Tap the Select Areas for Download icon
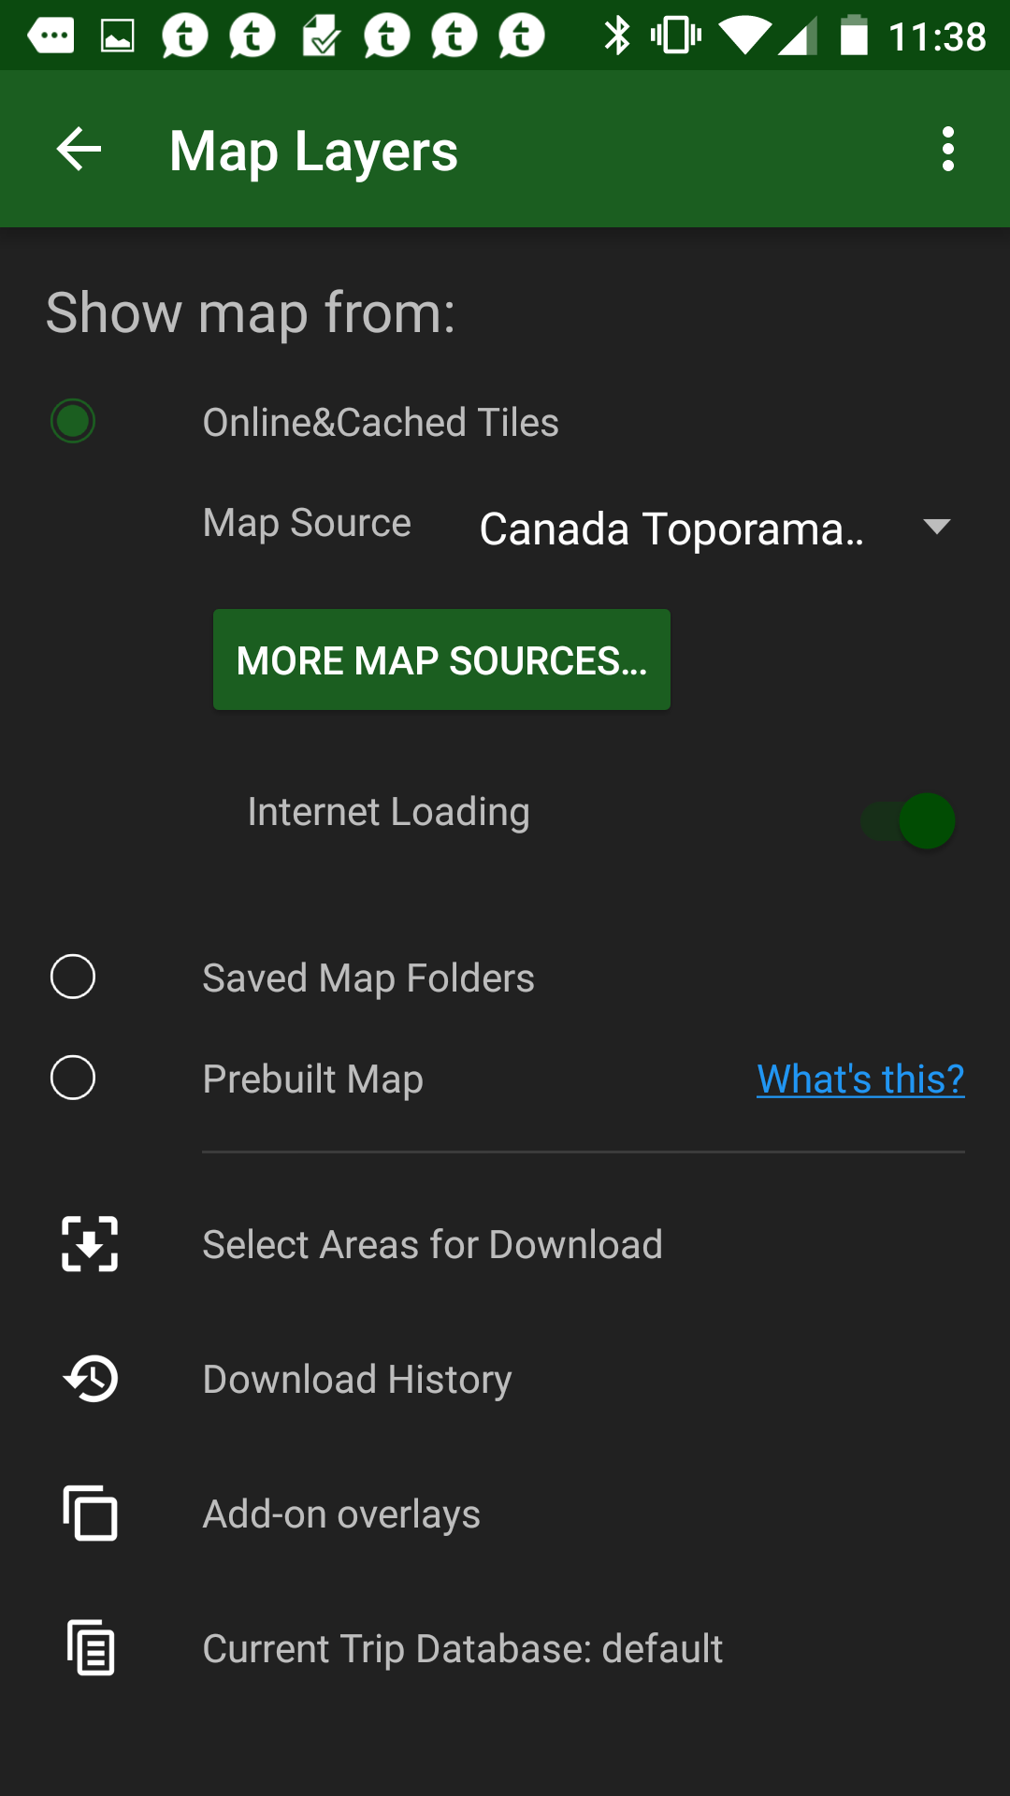Image resolution: width=1010 pixels, height=1796 pixels. (x=90, y=1244)
